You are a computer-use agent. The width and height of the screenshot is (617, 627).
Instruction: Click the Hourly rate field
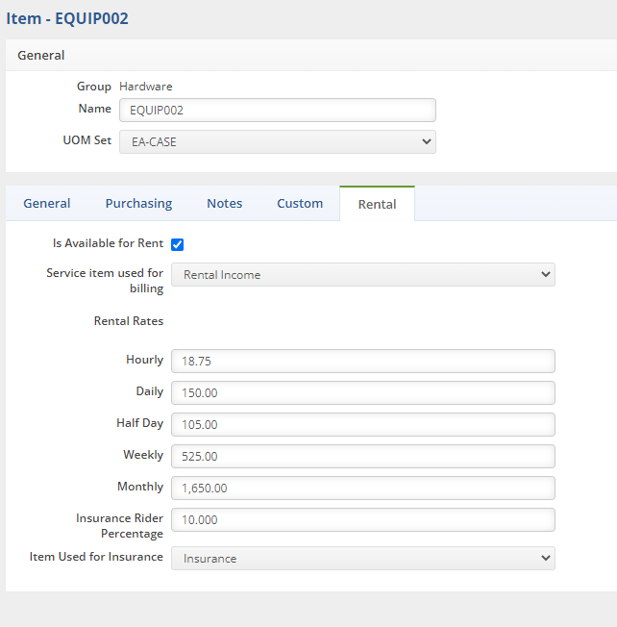point(363,361)
